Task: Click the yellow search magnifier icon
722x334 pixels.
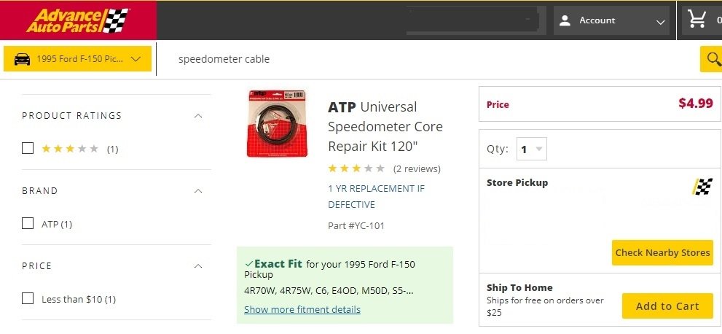Action: point(710,59)
